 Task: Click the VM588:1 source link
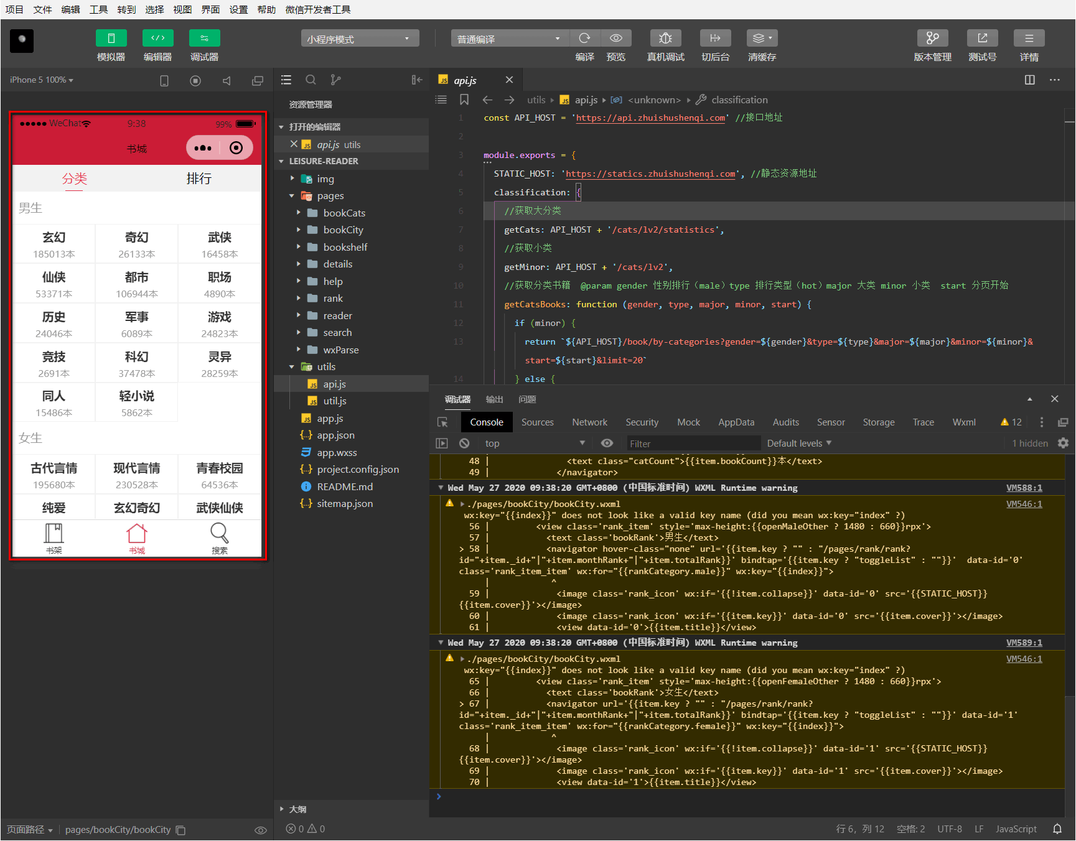[x=1024, y=488]
